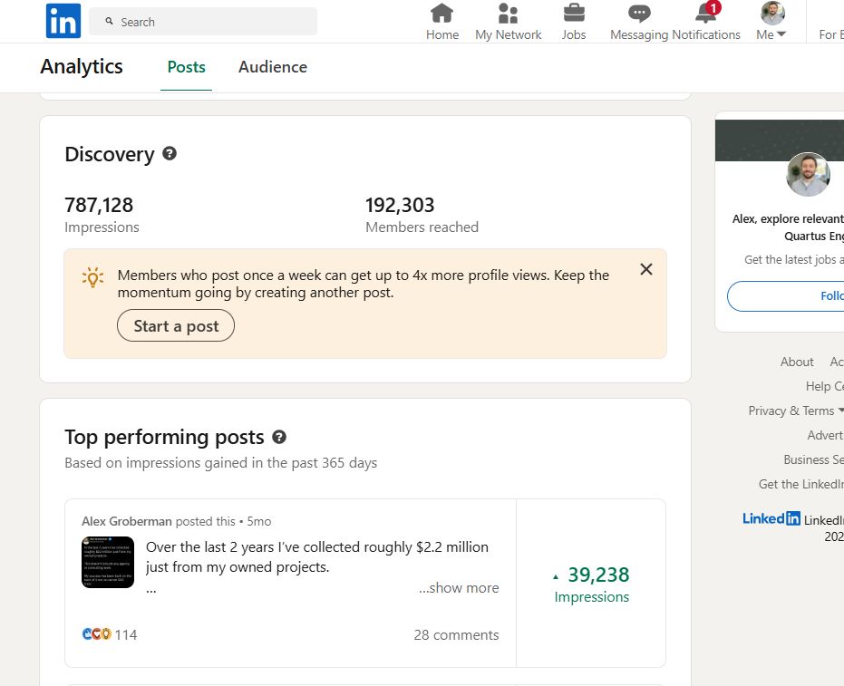Screen dimensions: 844x686
Task: Open the post text about $2.2 million
Action: coord(317,557)
